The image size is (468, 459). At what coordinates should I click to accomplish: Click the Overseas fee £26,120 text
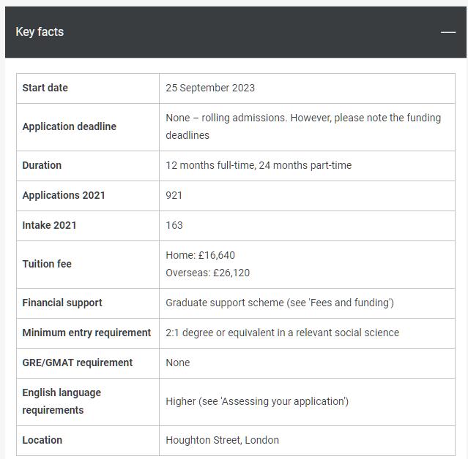207,273
